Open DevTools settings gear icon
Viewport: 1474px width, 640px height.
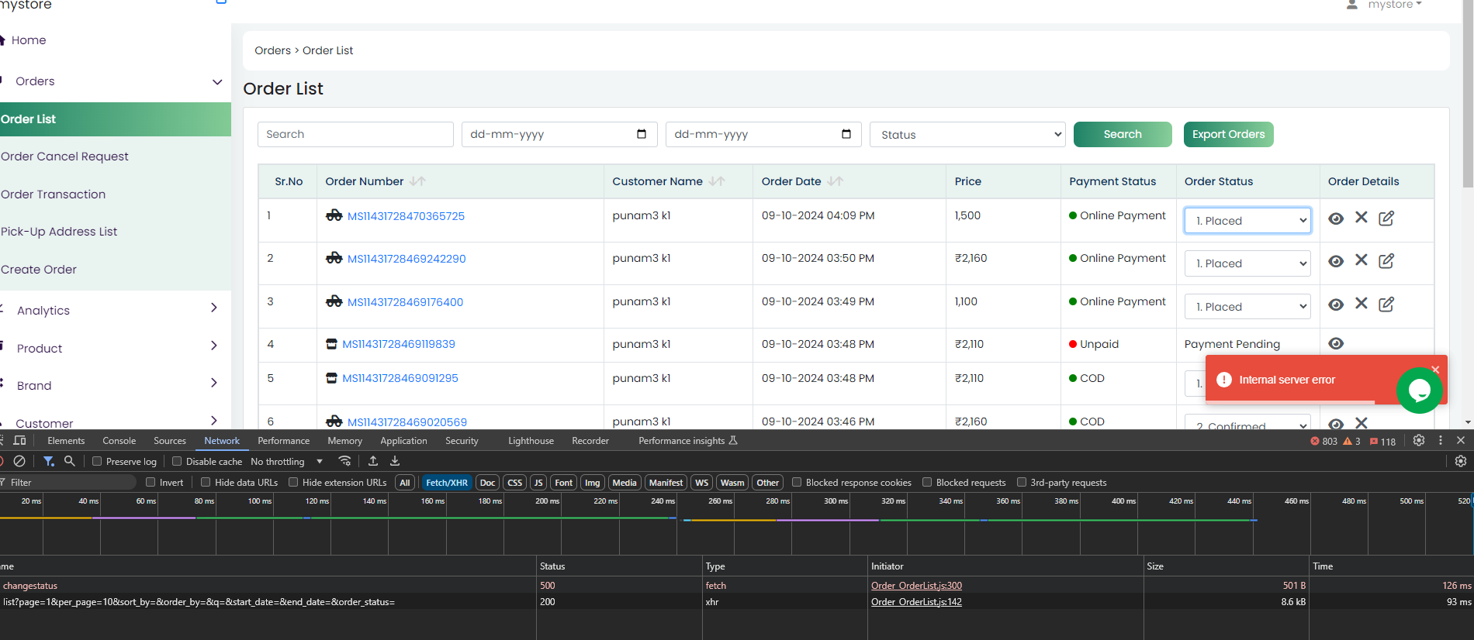pyautogui.click(x=1419, y=440)
